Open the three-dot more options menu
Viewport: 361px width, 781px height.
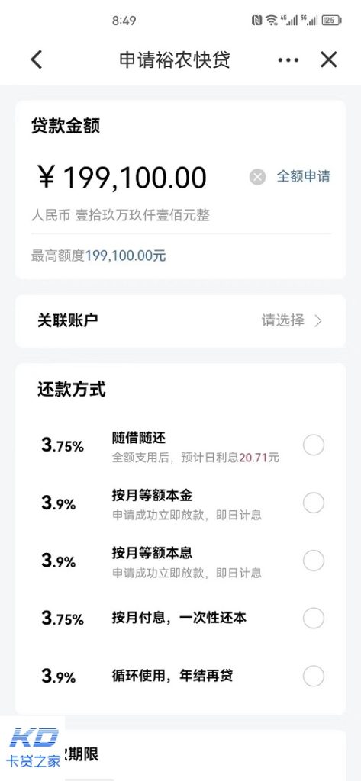(288, 60)
